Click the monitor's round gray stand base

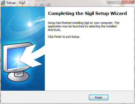tap(18, 77)
